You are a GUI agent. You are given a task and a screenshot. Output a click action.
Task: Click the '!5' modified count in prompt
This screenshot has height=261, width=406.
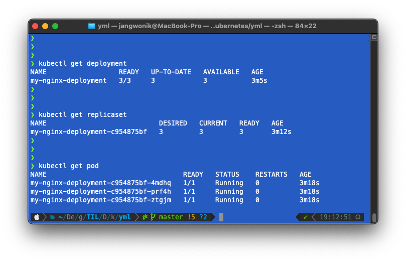(x=191, y=217)
